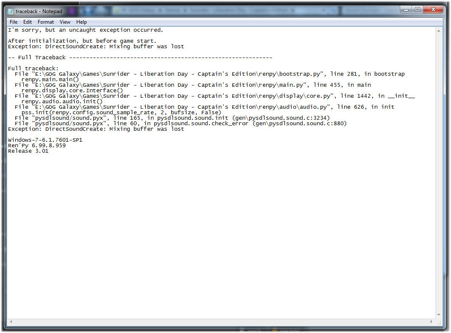This screenshot has height=333, width=451.
Task: Click the horizontal scrollbar right arrow
Action: [x=431, y=322]
